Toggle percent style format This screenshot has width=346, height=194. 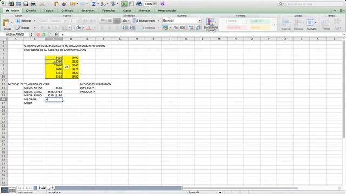point(176,27)
